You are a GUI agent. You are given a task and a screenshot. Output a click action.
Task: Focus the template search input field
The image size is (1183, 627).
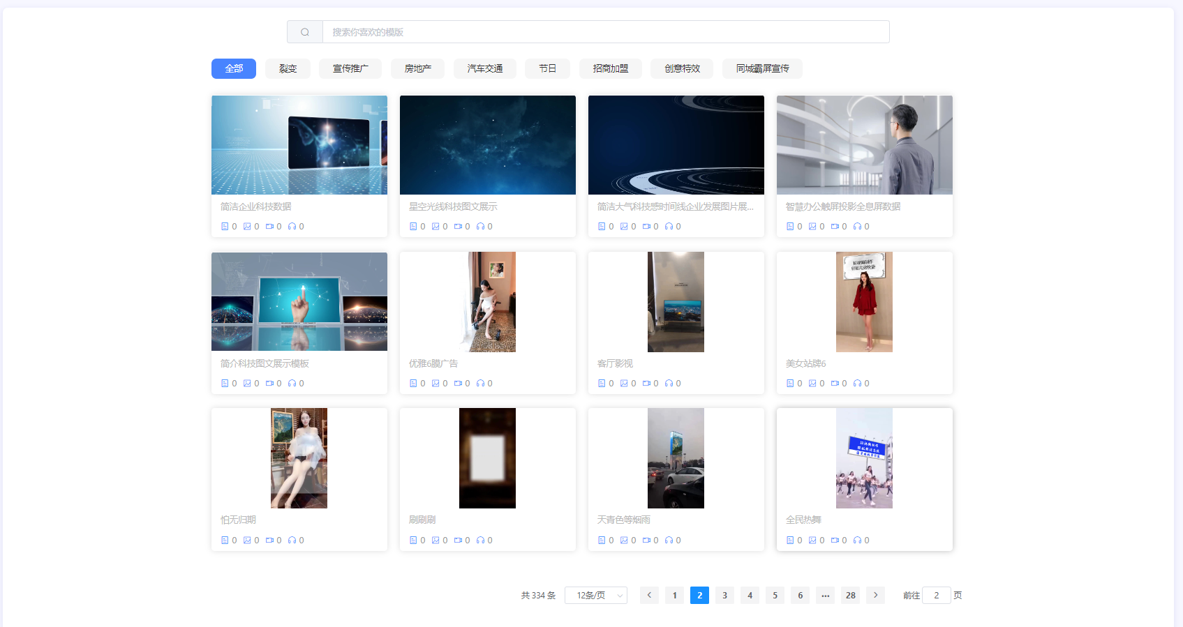(605, 32)
